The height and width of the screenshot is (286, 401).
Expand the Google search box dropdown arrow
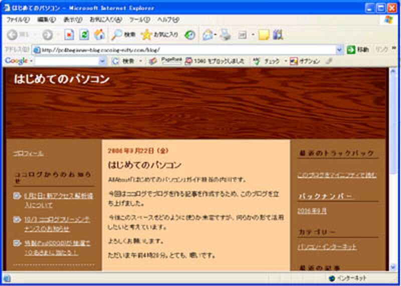click(x=102, y=61)
